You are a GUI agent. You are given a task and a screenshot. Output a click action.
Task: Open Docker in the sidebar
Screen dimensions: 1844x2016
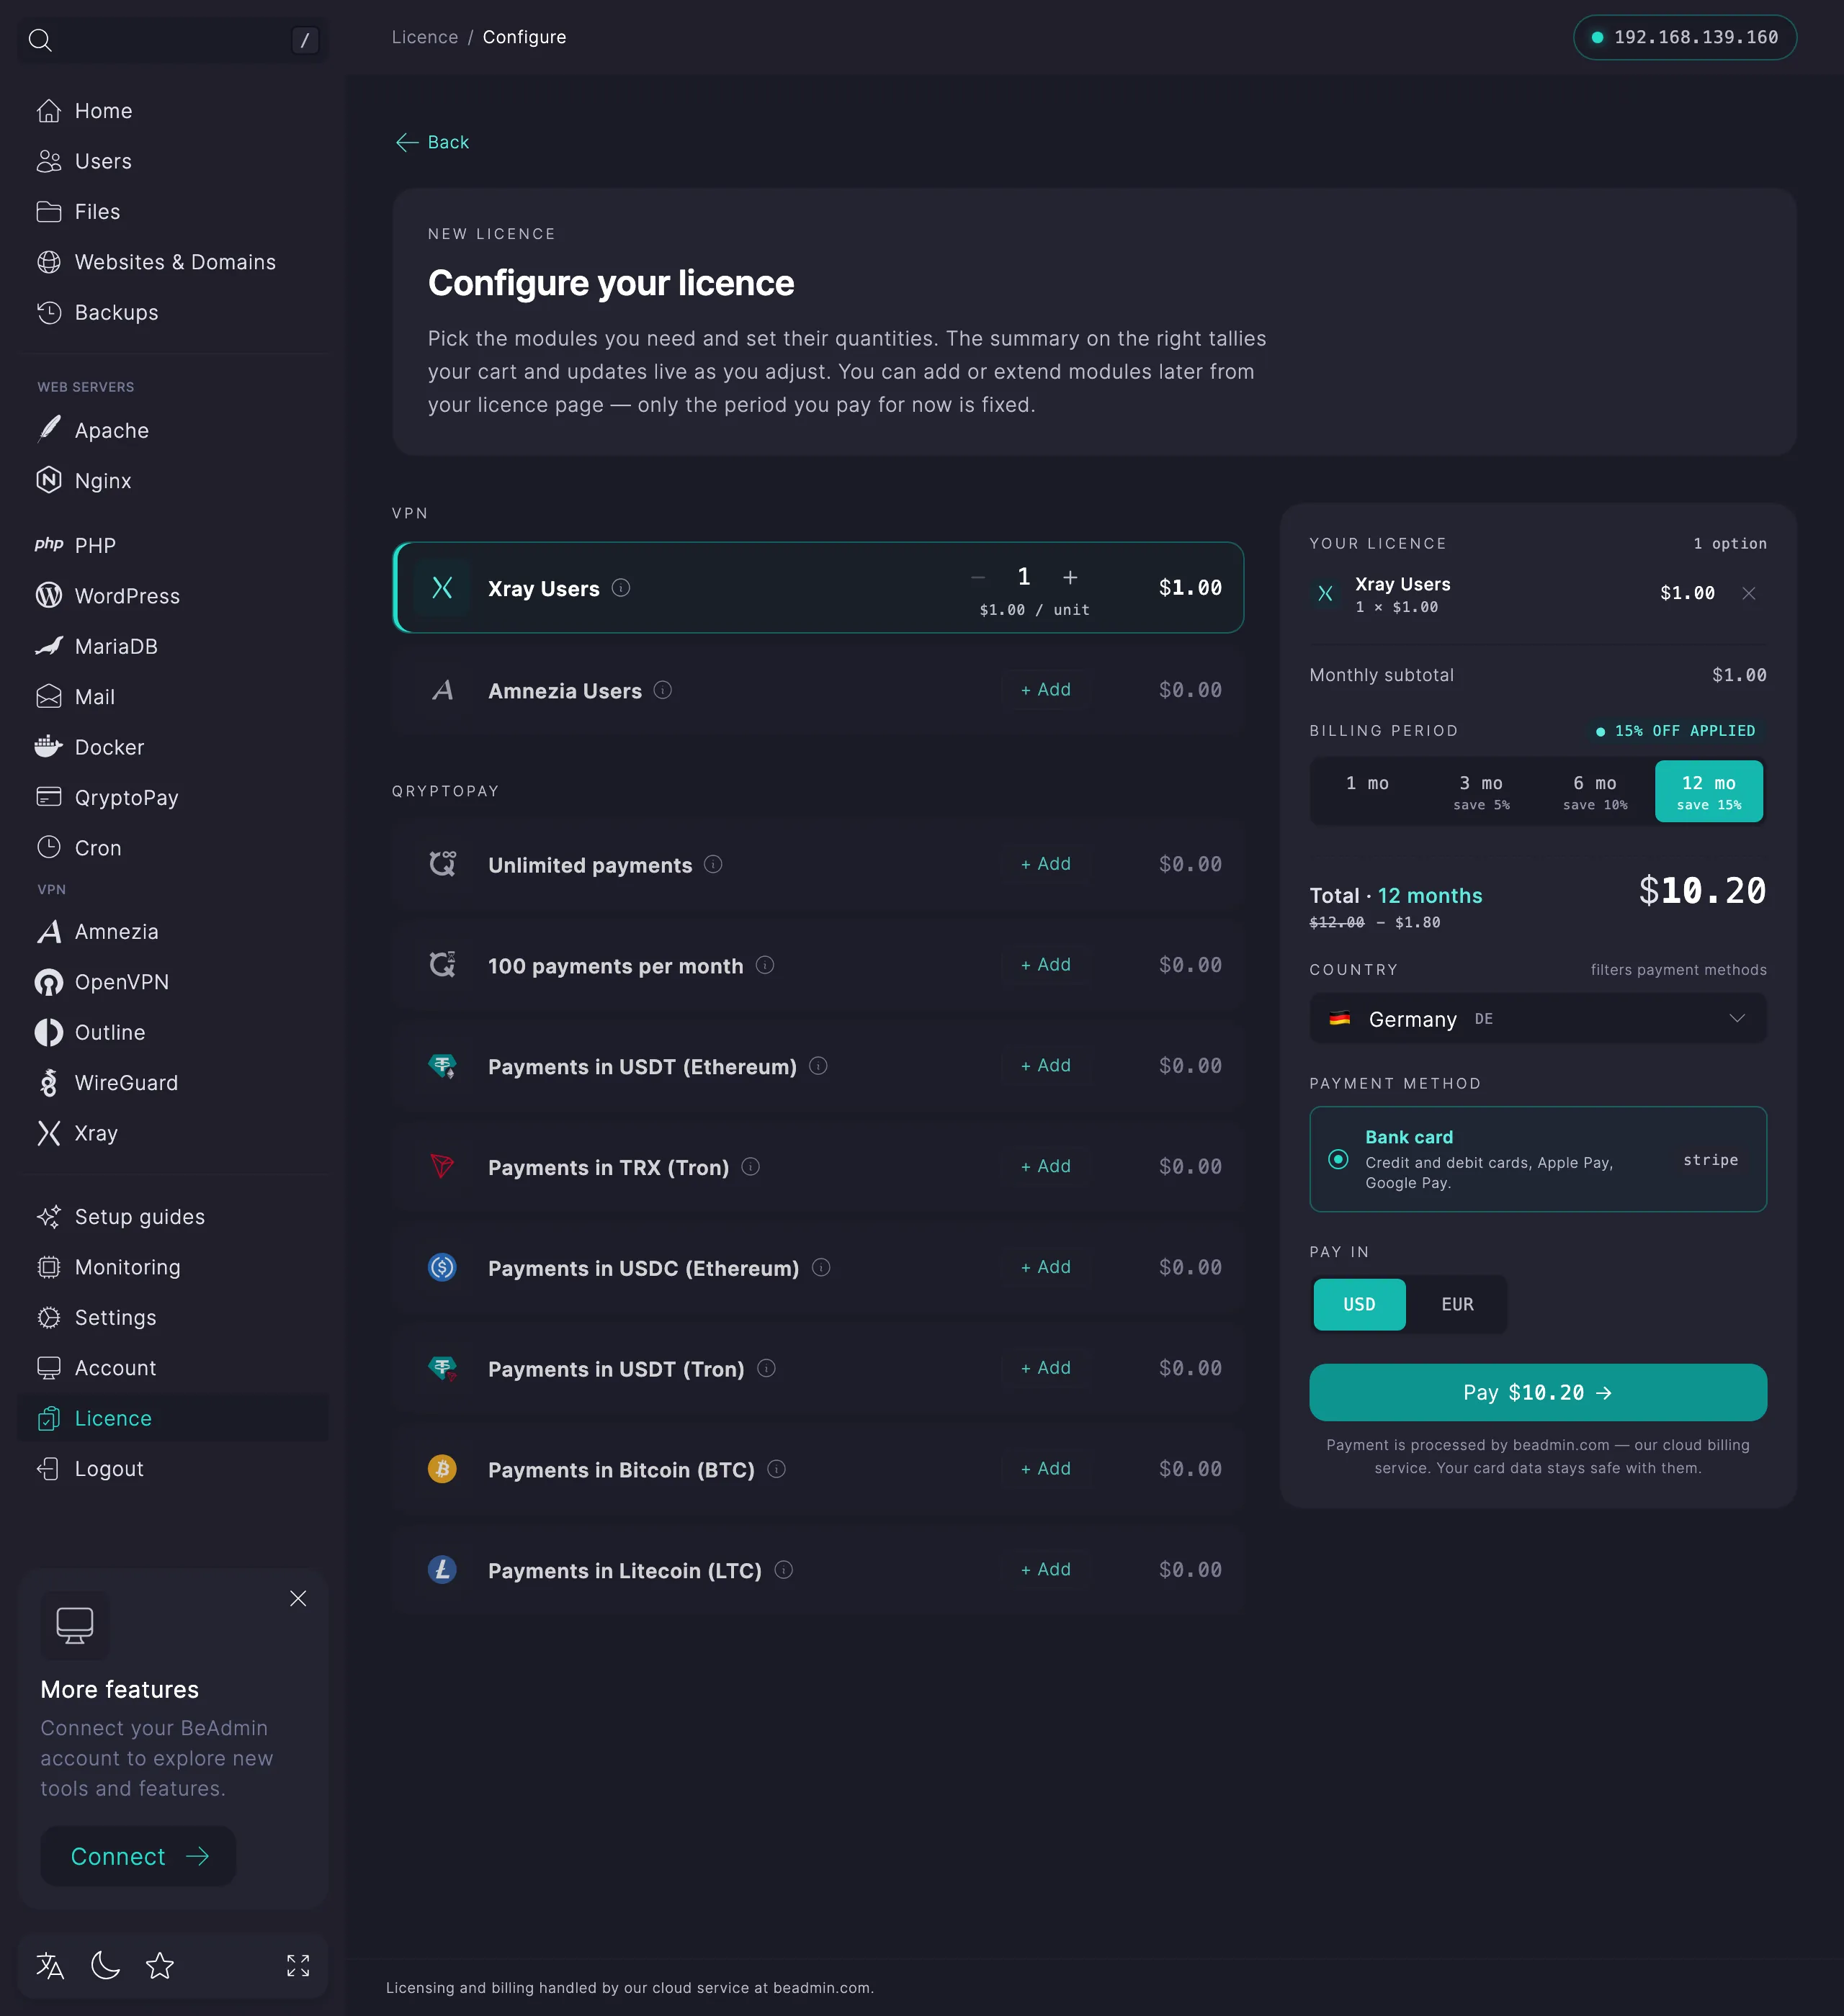pos(173,747)
